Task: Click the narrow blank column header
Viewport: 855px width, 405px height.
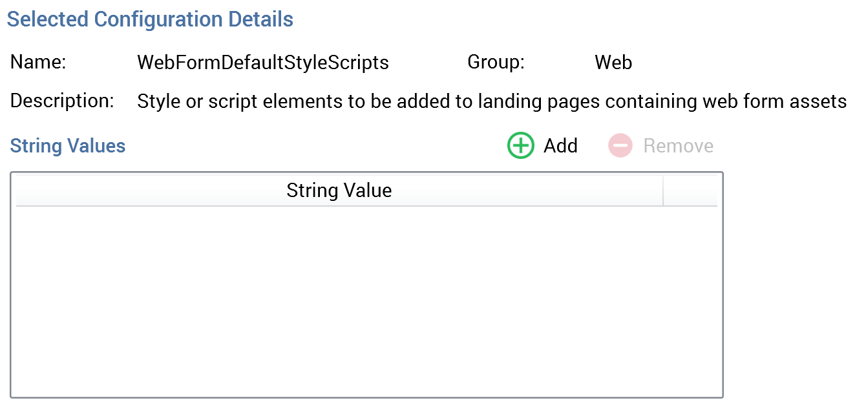Action: (x=690, y=191)
